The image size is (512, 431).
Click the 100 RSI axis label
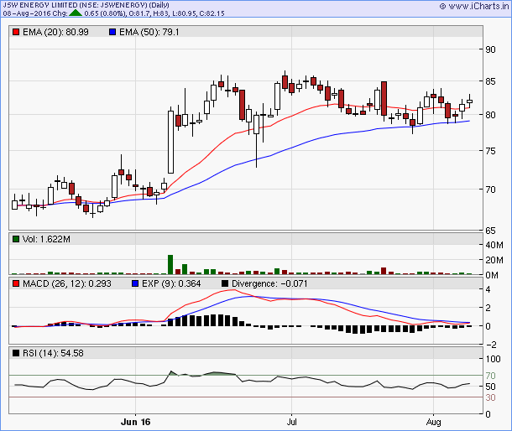point(493,359)
